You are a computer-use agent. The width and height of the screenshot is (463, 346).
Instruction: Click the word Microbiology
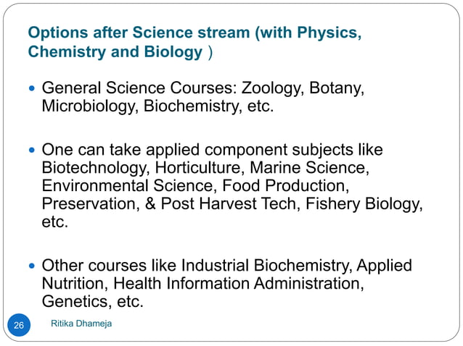pos(90,106)
